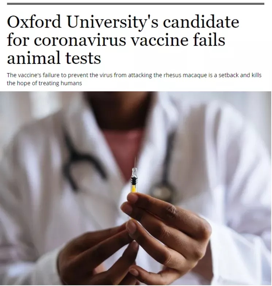Click the word "Oxford" in the headline
The width and height of the screenshot is (272, 286).
(34, 22)
